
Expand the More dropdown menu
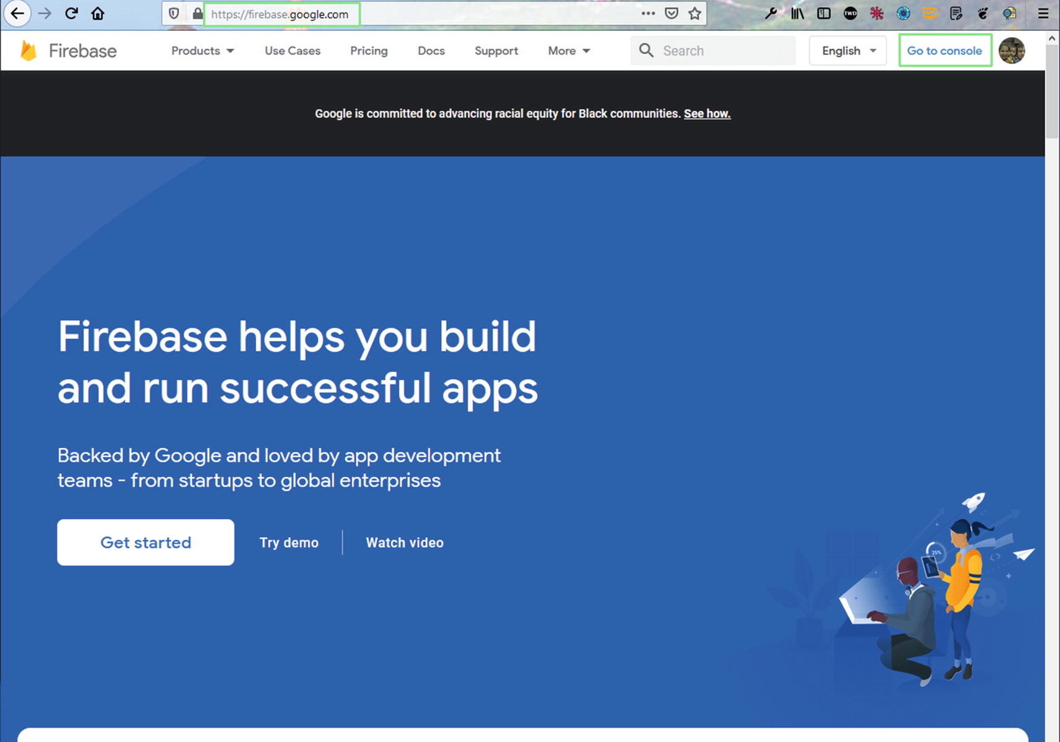[x=569, y=51]
